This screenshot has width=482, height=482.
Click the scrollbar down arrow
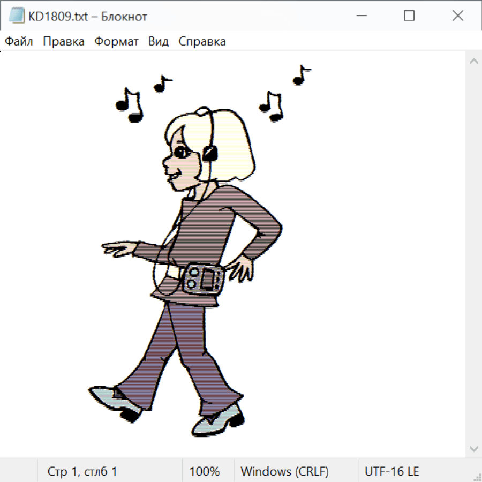click(x=473, y=448)
